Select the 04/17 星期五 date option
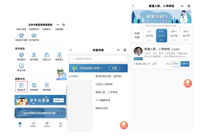The image size is (204, 140). (x=161, y=35)
